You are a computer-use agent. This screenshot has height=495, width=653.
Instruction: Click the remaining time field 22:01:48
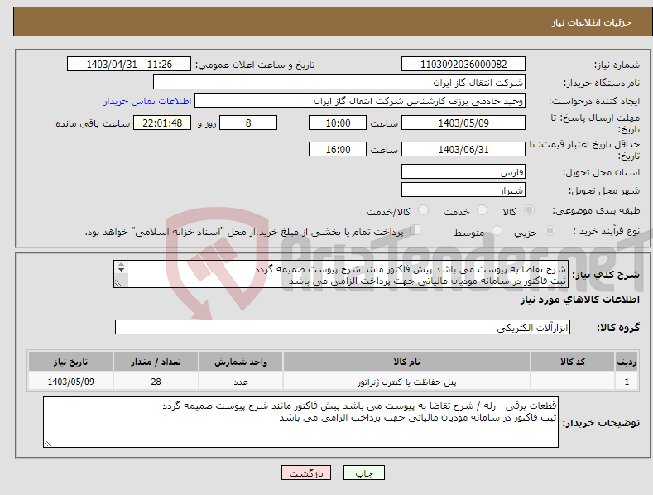click(162, 123)
